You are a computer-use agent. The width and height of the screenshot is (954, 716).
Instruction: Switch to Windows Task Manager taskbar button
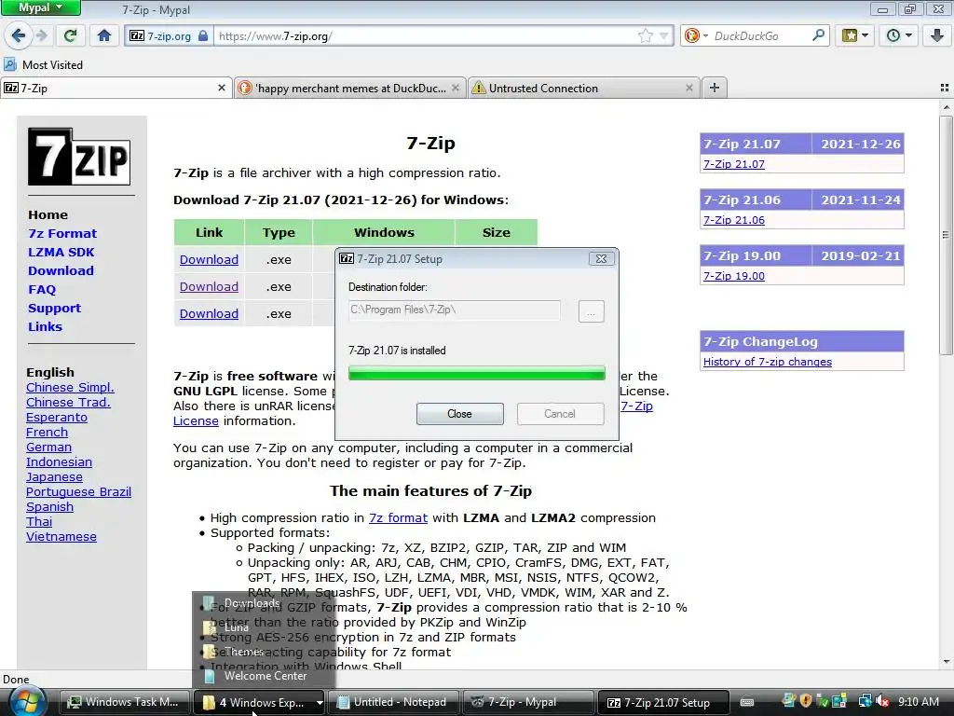[124, 703]
